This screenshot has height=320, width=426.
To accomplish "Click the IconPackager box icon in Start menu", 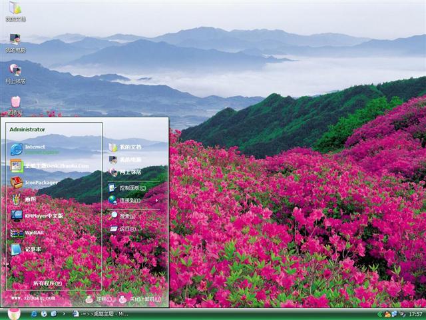I will [17, 183].
